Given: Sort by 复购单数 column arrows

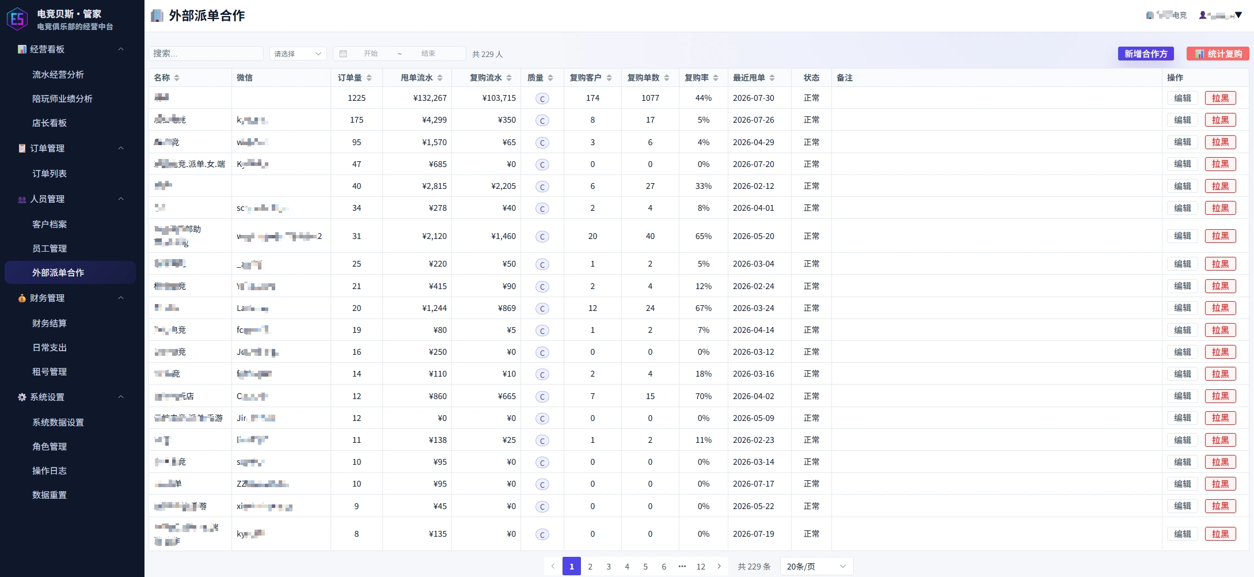Looking at the screenshot, I should coord(667,78).
